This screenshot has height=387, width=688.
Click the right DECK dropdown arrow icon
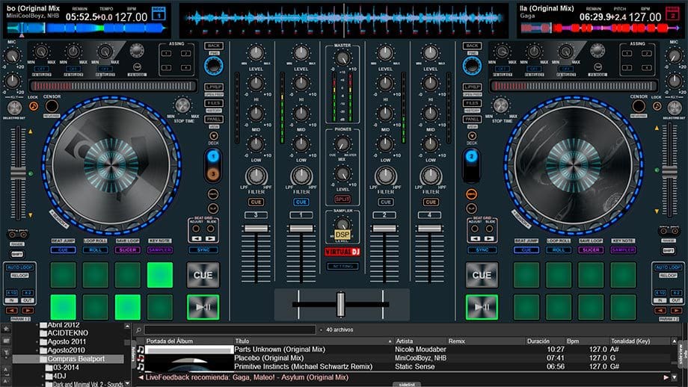coord(472,136)
